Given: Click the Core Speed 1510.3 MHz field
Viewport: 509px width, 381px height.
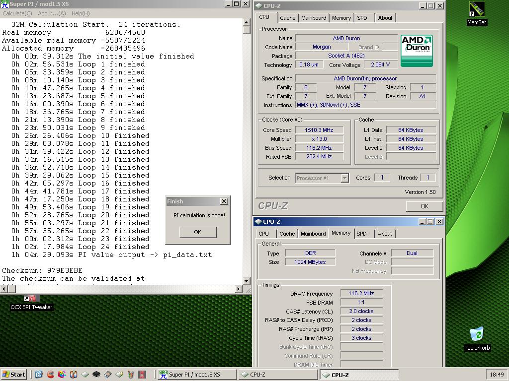Looking at the screenshot, I should point(319,130).
